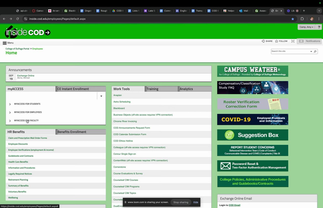This screenshot has height=208, width=323.
Task: Click the SHARE icon
Action: [x=267, y=41]
